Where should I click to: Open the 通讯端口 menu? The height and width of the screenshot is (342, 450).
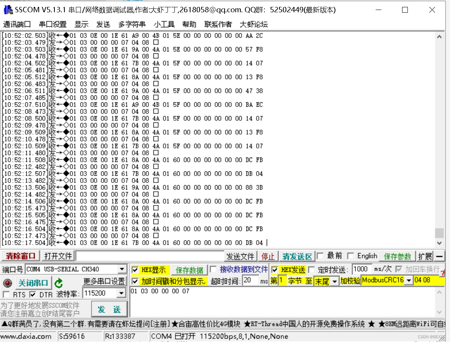click(16, 25)
